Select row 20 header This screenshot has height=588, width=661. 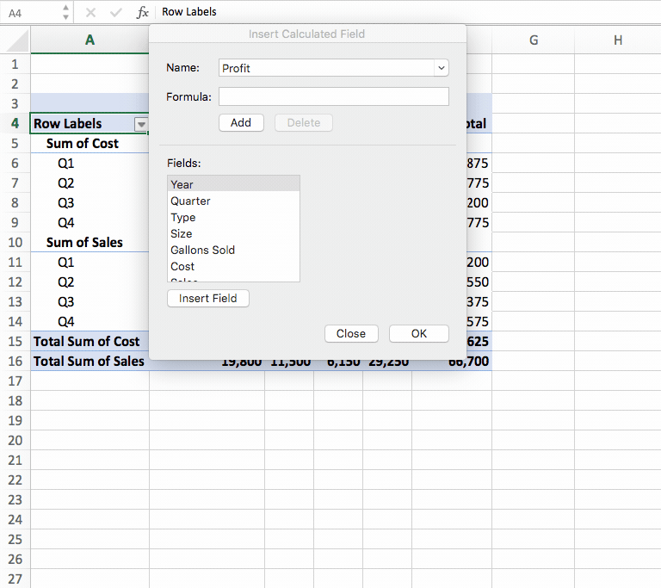coord(15,440)
